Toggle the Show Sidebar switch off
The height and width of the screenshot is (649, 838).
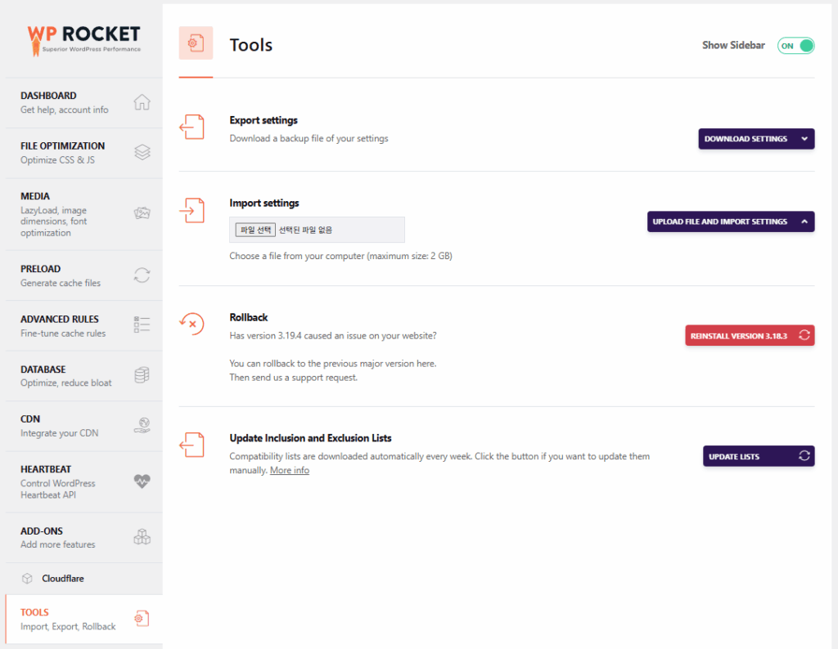pyautogui.click(x=795, y=46)
